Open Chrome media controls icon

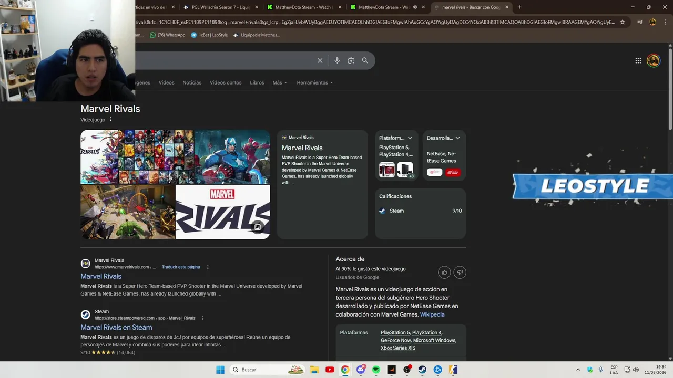640,22
